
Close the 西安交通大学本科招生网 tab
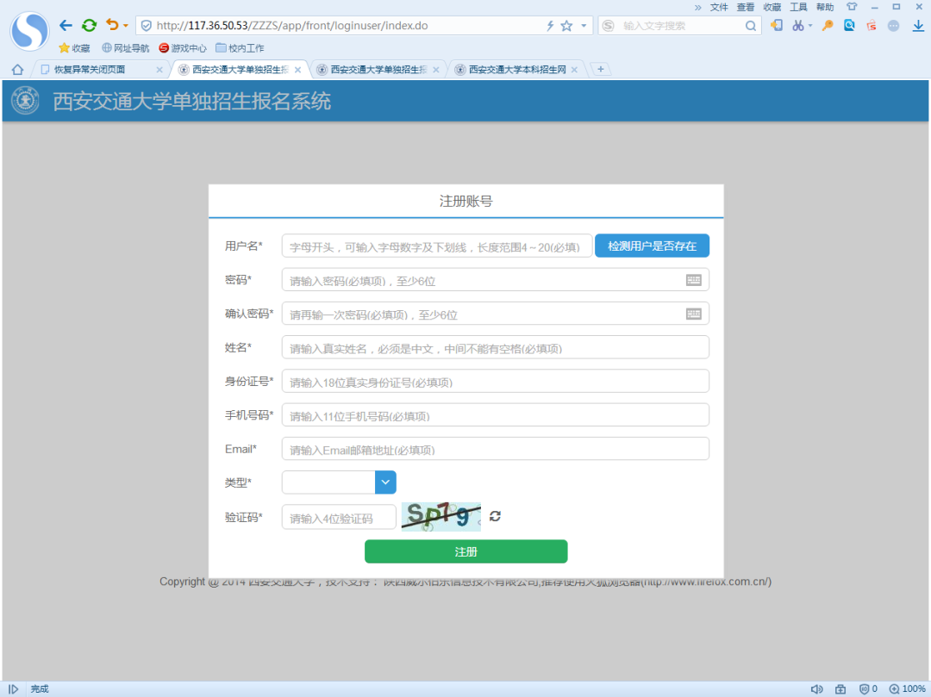tap(574, 70)
